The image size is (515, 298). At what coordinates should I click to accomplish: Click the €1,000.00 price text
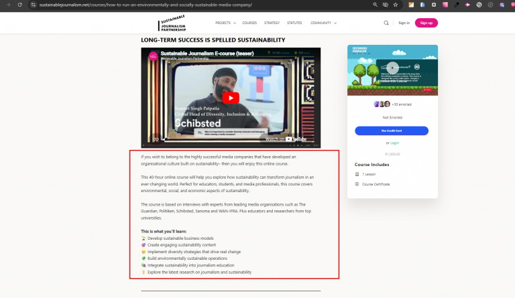[392, 154]
